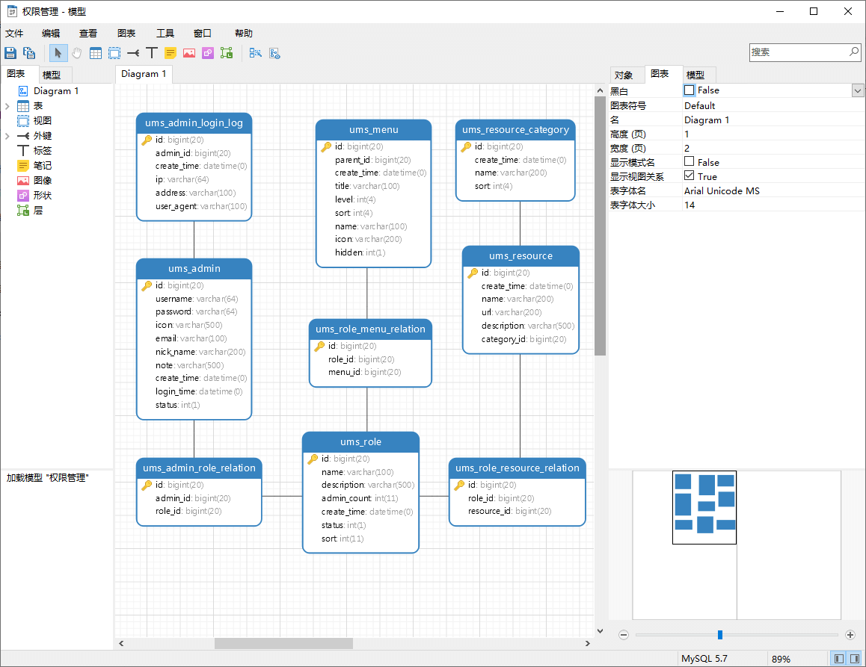Click the 图表符号 value Default
The width and height of the screenshot is (866, 667).
tap(700, 106)
